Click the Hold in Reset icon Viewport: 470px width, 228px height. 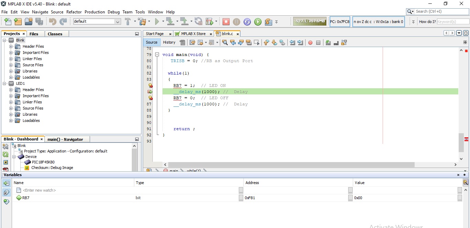(199, 22)
